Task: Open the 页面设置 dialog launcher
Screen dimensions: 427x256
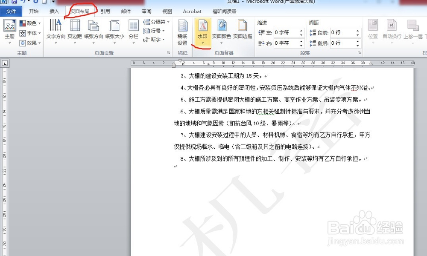Action: [168, 52]
